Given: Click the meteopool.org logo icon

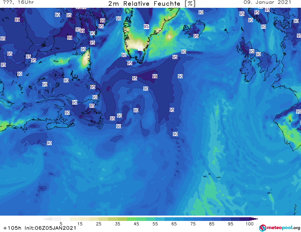Looking at the screenshot, I should click(x=262, y=228).
